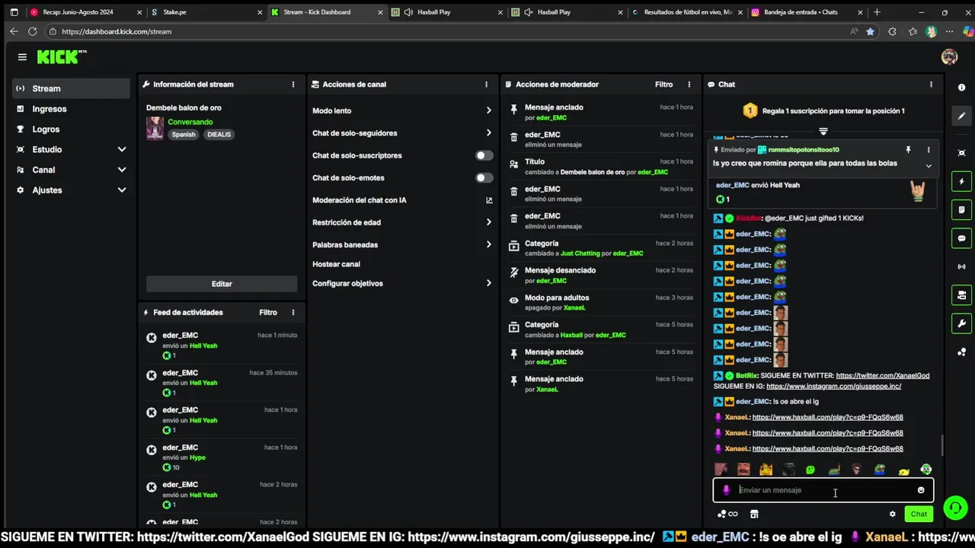Click the screen capture icon in right sidebar
Image resolution: width=975 pixels, height=548 pixels.
[961, 153]
